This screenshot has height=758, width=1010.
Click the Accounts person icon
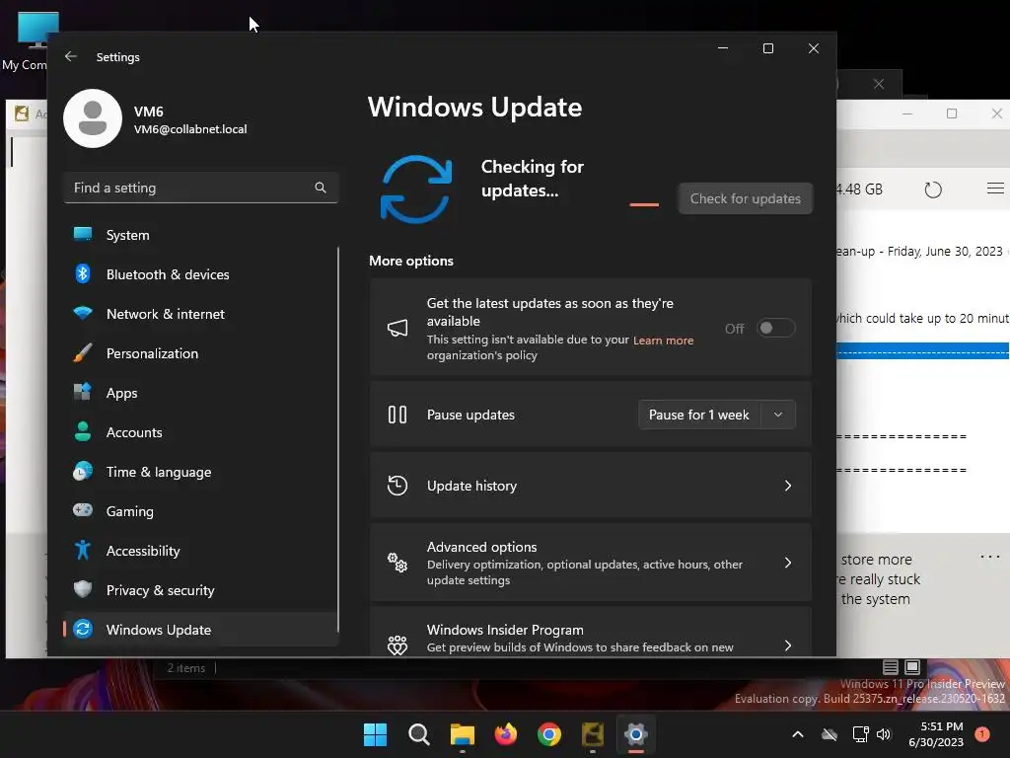tap(83, 432)
